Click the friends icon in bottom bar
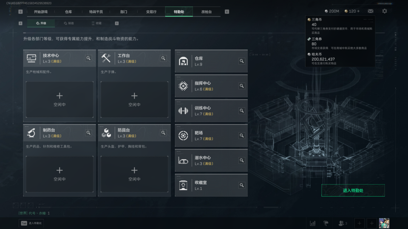This screenshot has width=408, height=229. click(x=342, y=223)
